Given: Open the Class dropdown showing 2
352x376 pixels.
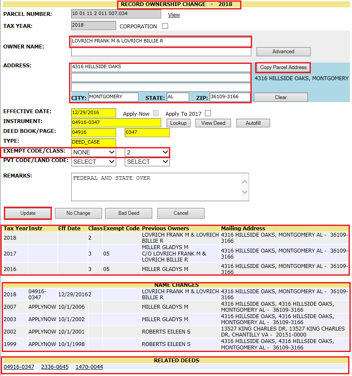Looking at the screenshot, I should click(147, 152).
